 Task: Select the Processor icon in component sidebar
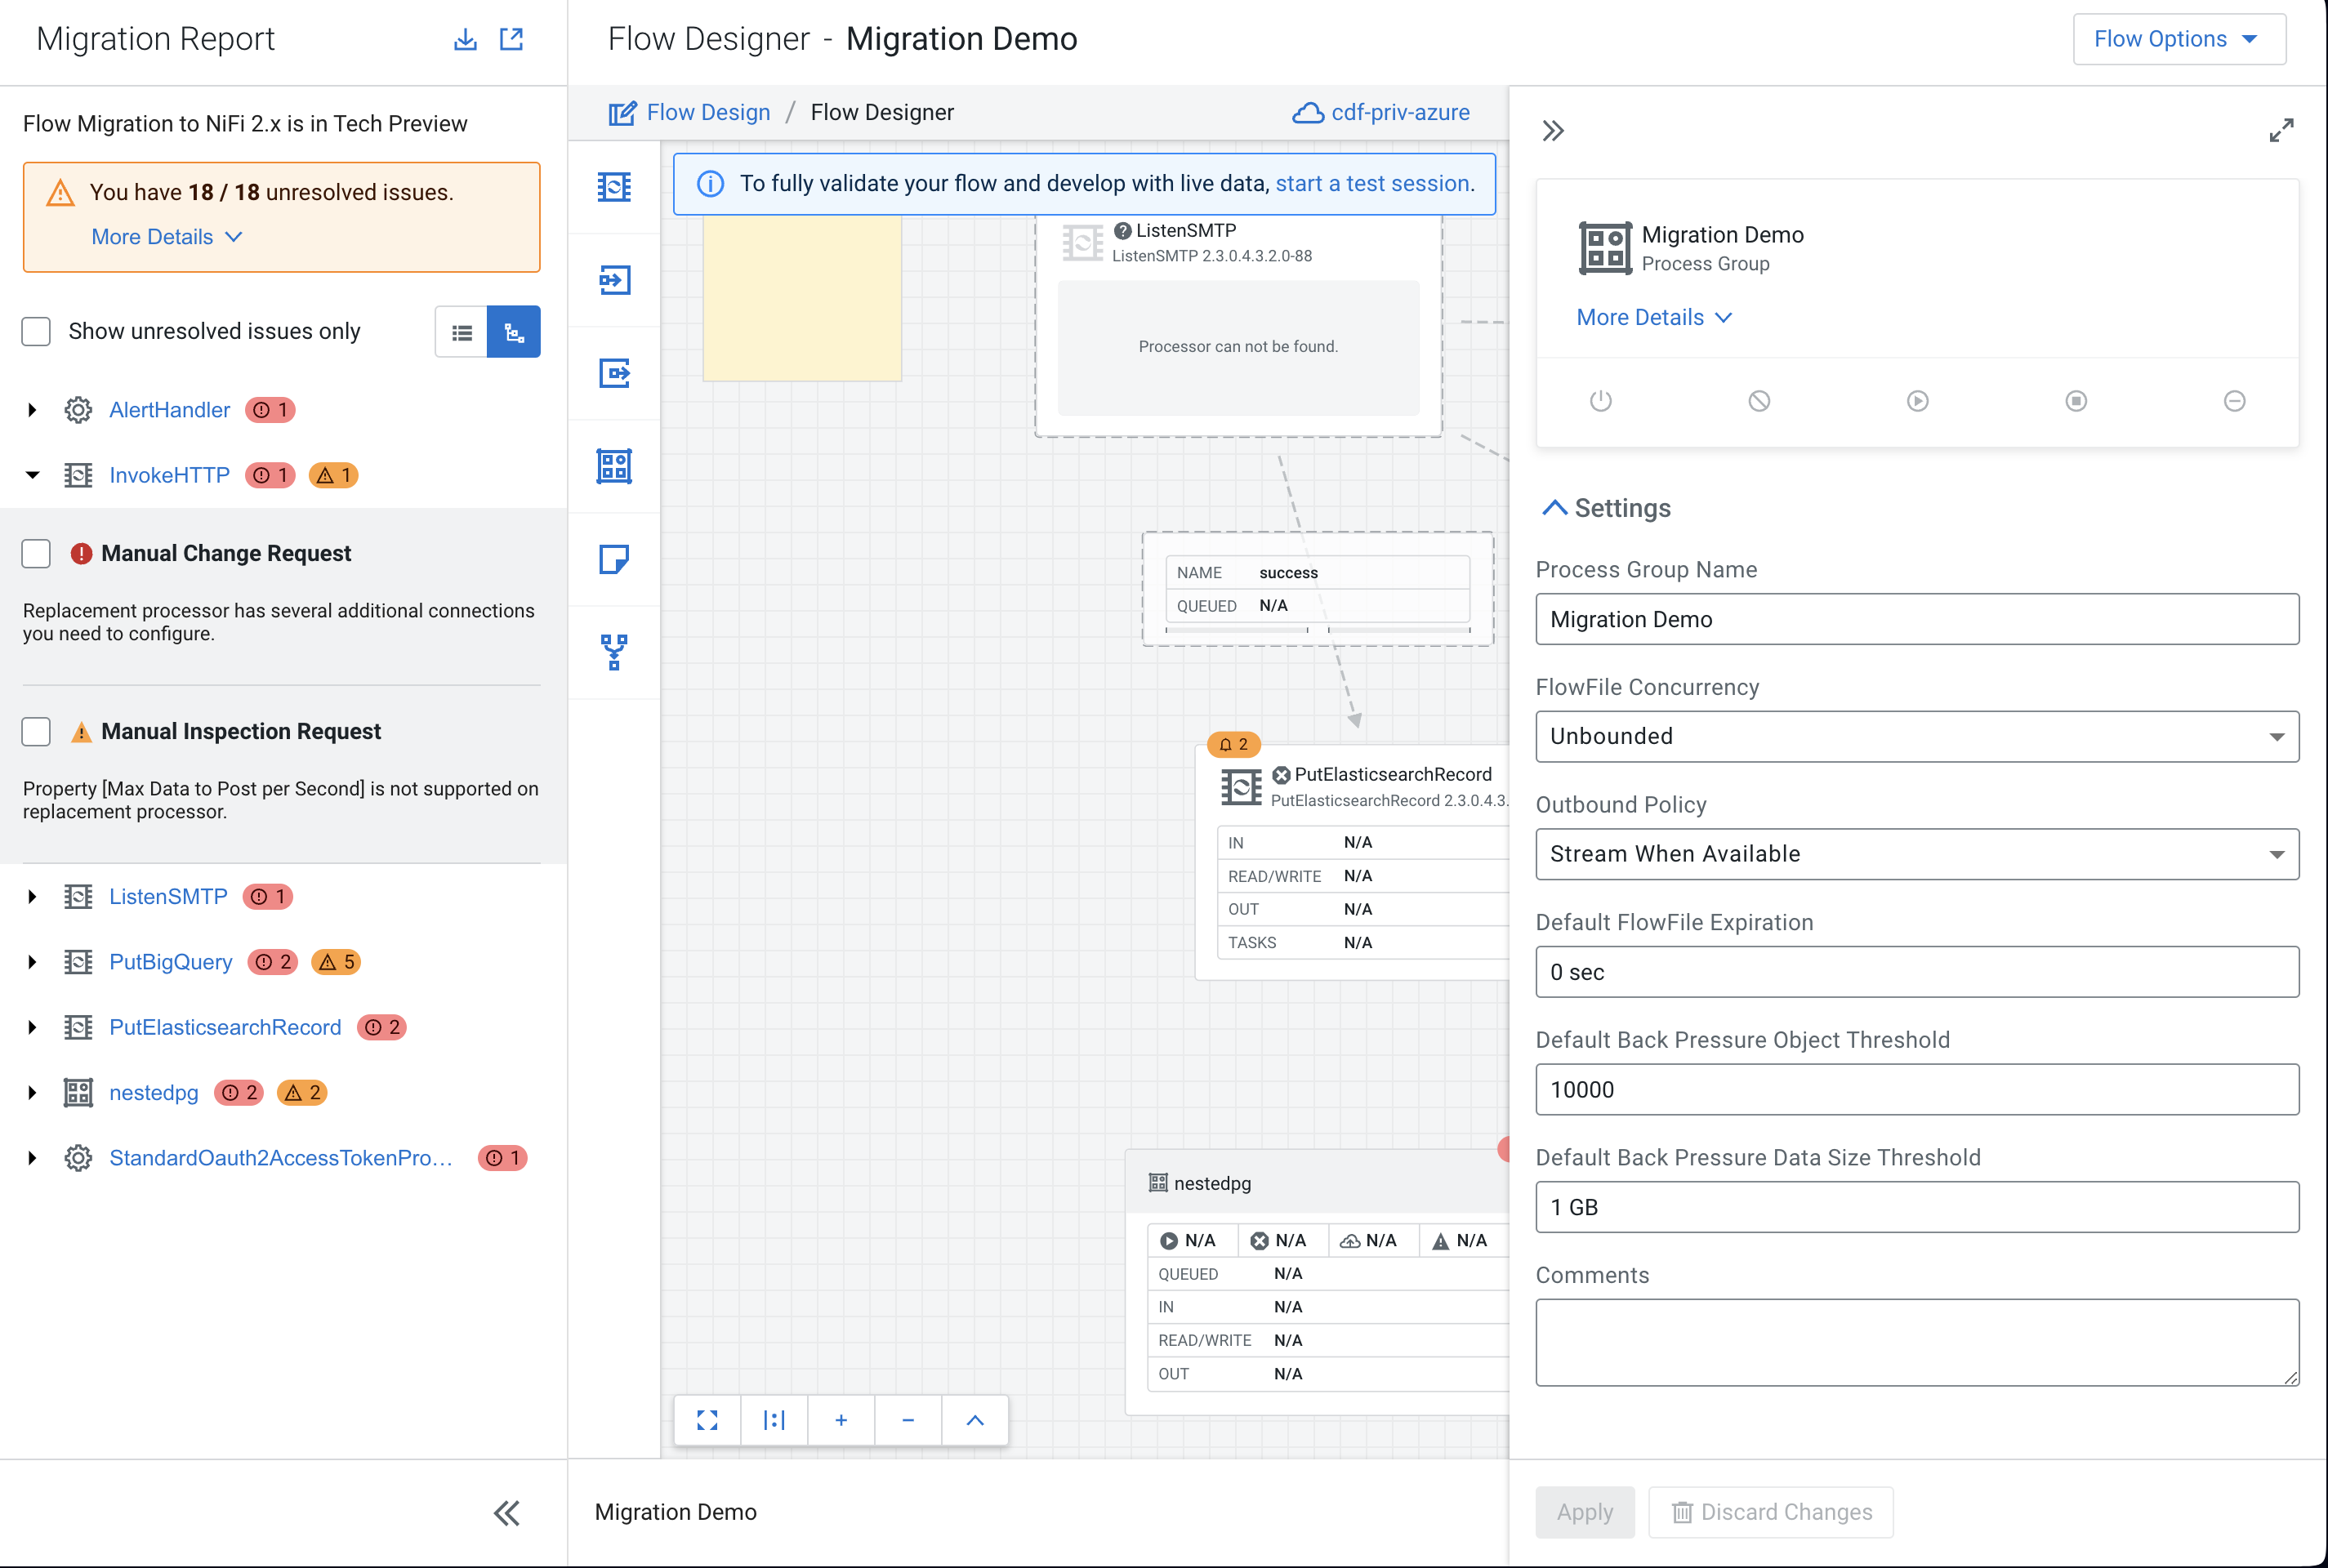614,187
